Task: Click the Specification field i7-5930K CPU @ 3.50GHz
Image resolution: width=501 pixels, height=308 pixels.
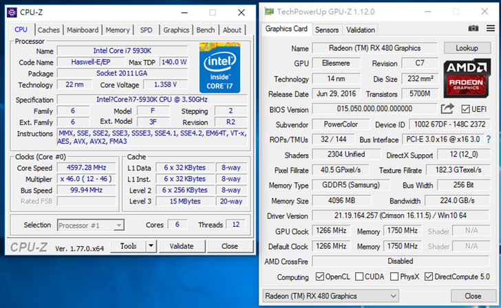Action: point(152,100)
